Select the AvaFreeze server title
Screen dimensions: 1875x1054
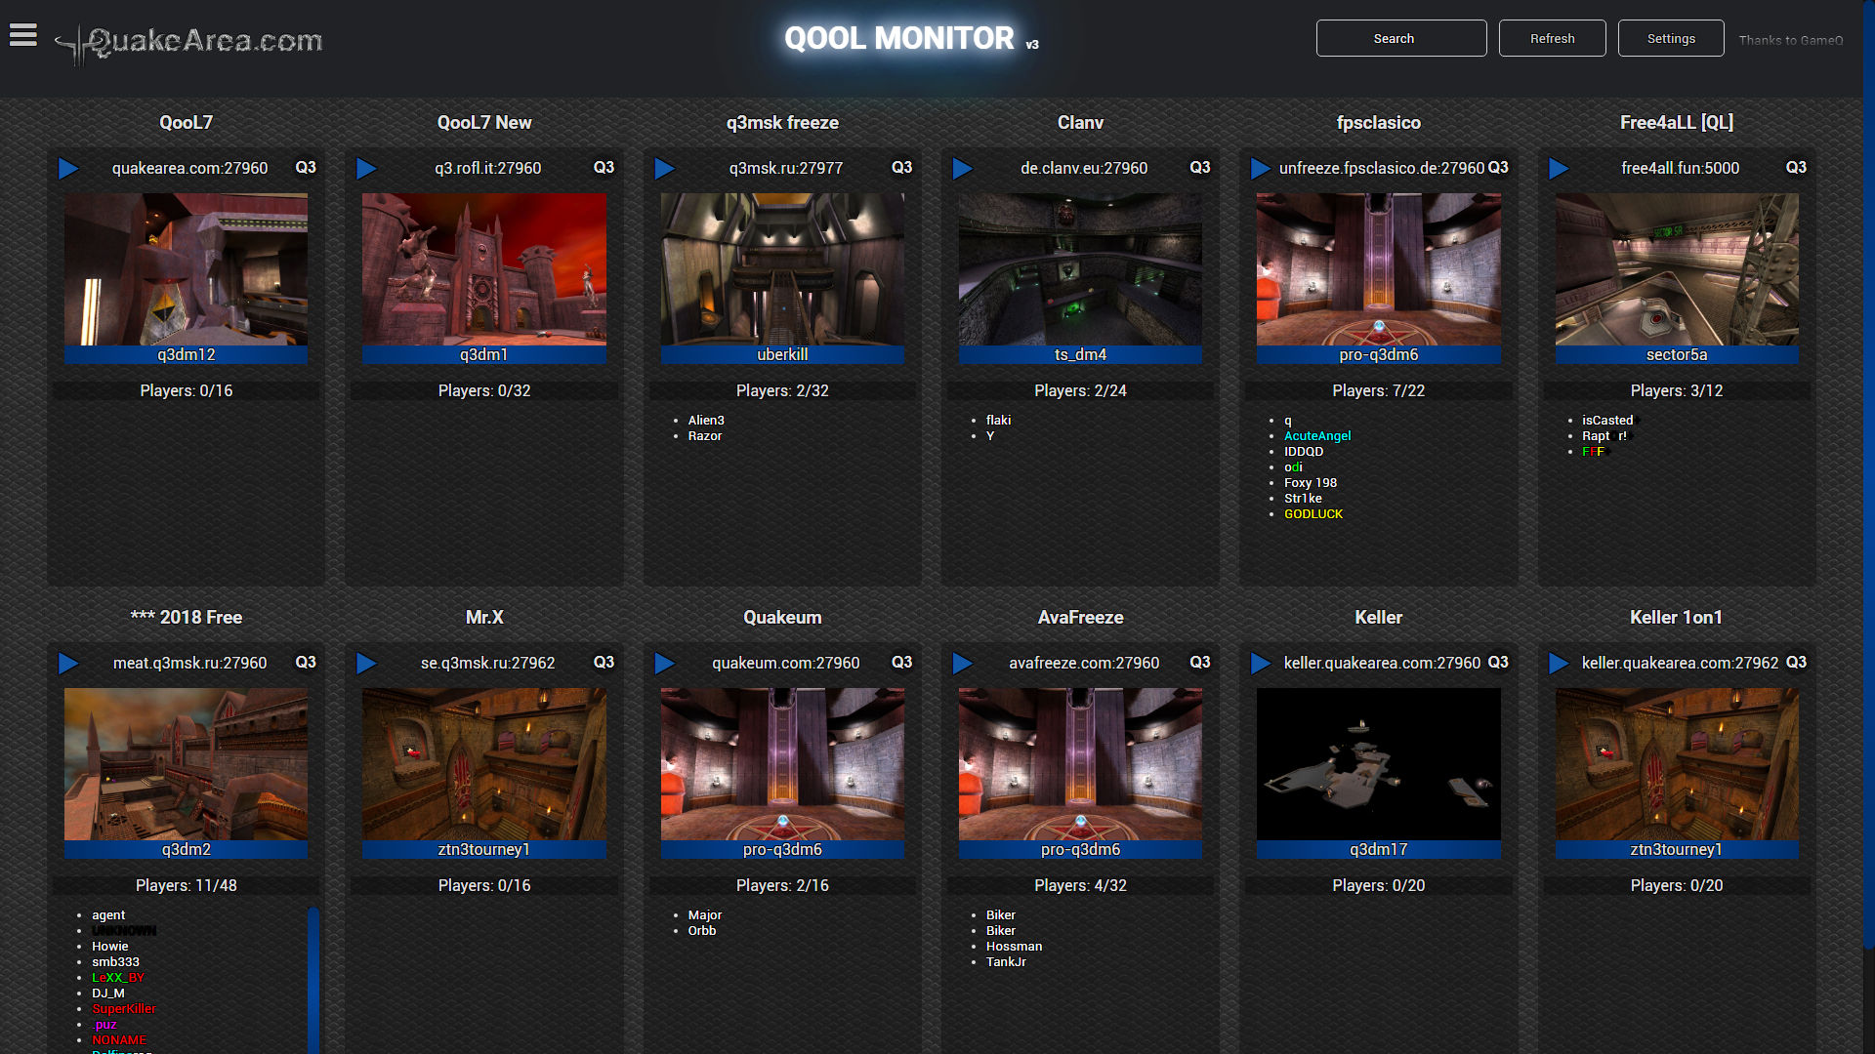coord(1080,618)
